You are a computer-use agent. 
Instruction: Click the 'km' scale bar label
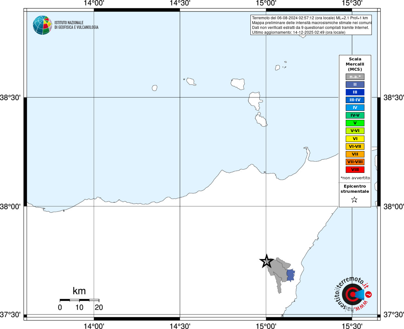click(79, 291)
